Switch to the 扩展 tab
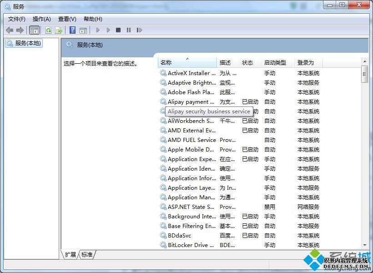The width and height of the screenshot is (373, 273). 70,255
